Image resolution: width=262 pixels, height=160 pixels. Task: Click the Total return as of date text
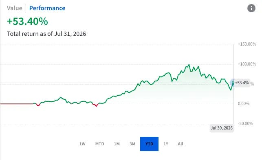46,34
